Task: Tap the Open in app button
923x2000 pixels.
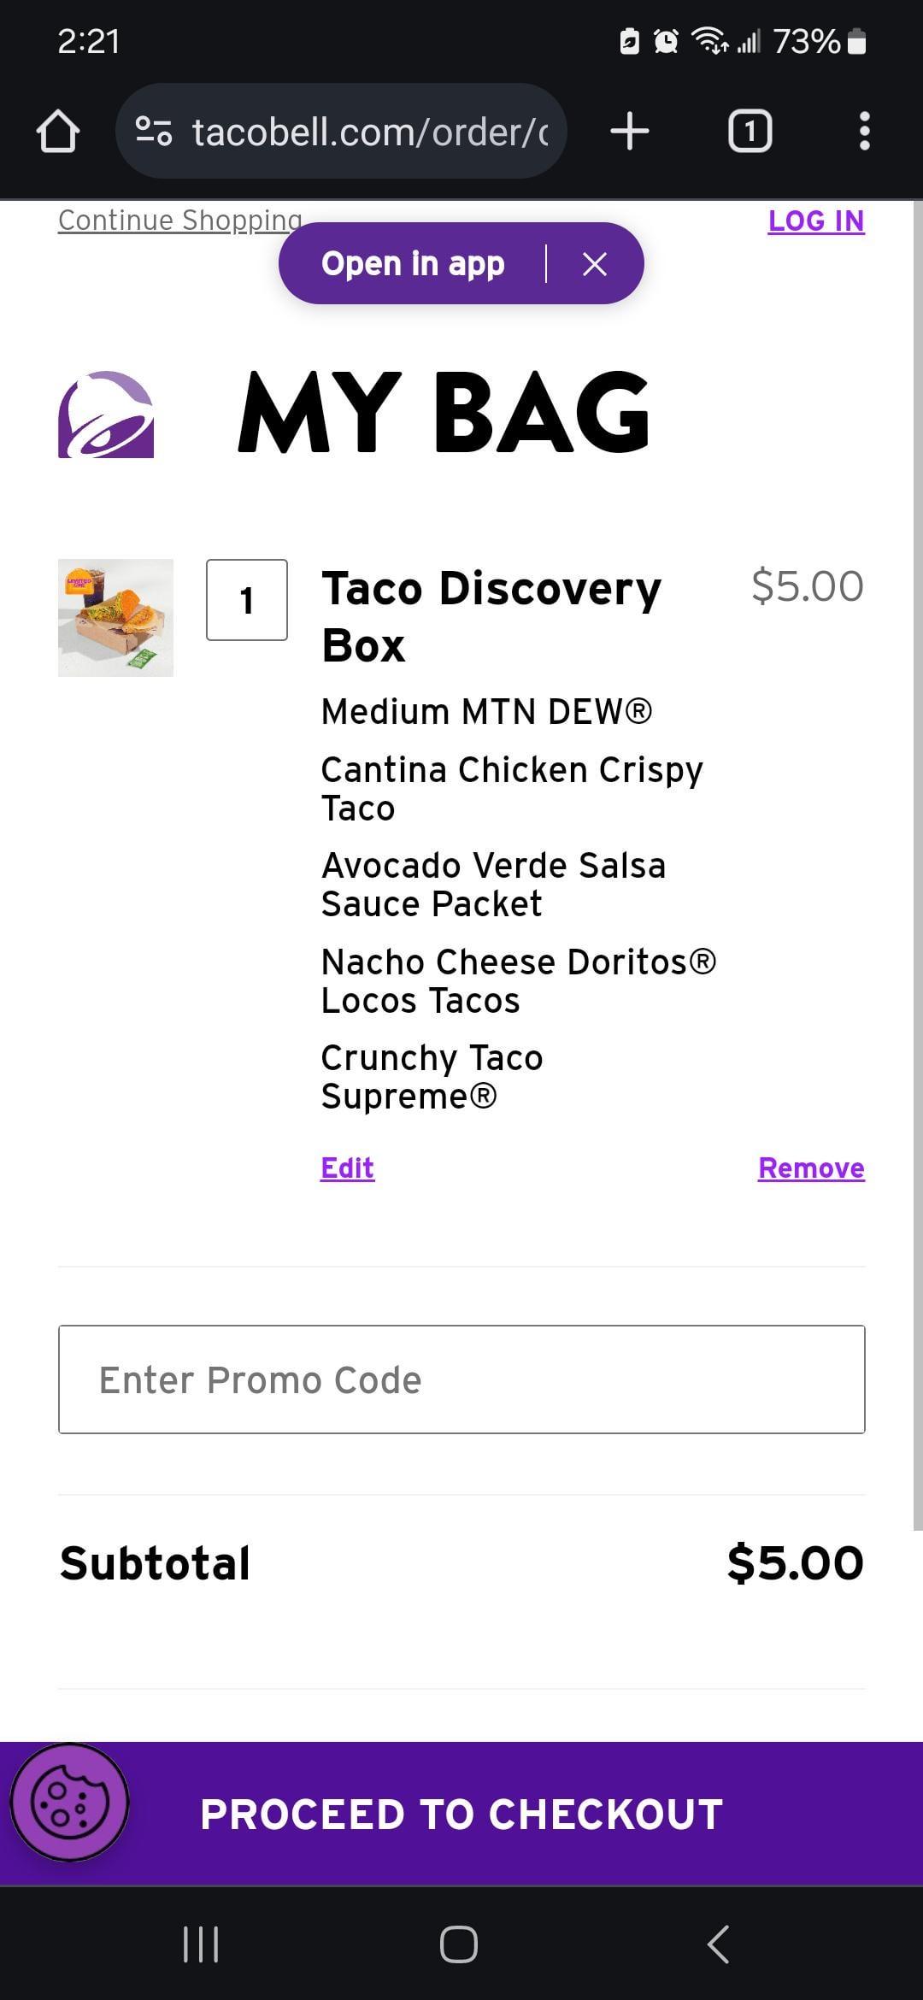Action: (x=413, y=264)
